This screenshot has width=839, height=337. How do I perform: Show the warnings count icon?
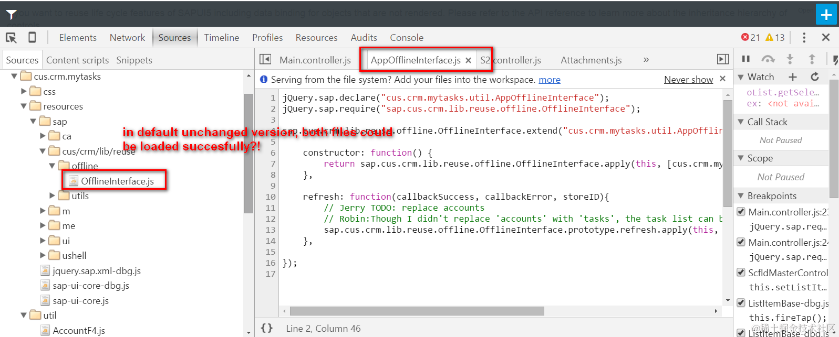769,37
